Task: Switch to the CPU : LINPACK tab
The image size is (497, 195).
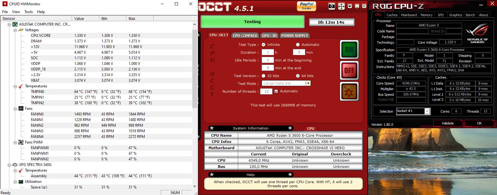Action: click(x=245, y=36)
